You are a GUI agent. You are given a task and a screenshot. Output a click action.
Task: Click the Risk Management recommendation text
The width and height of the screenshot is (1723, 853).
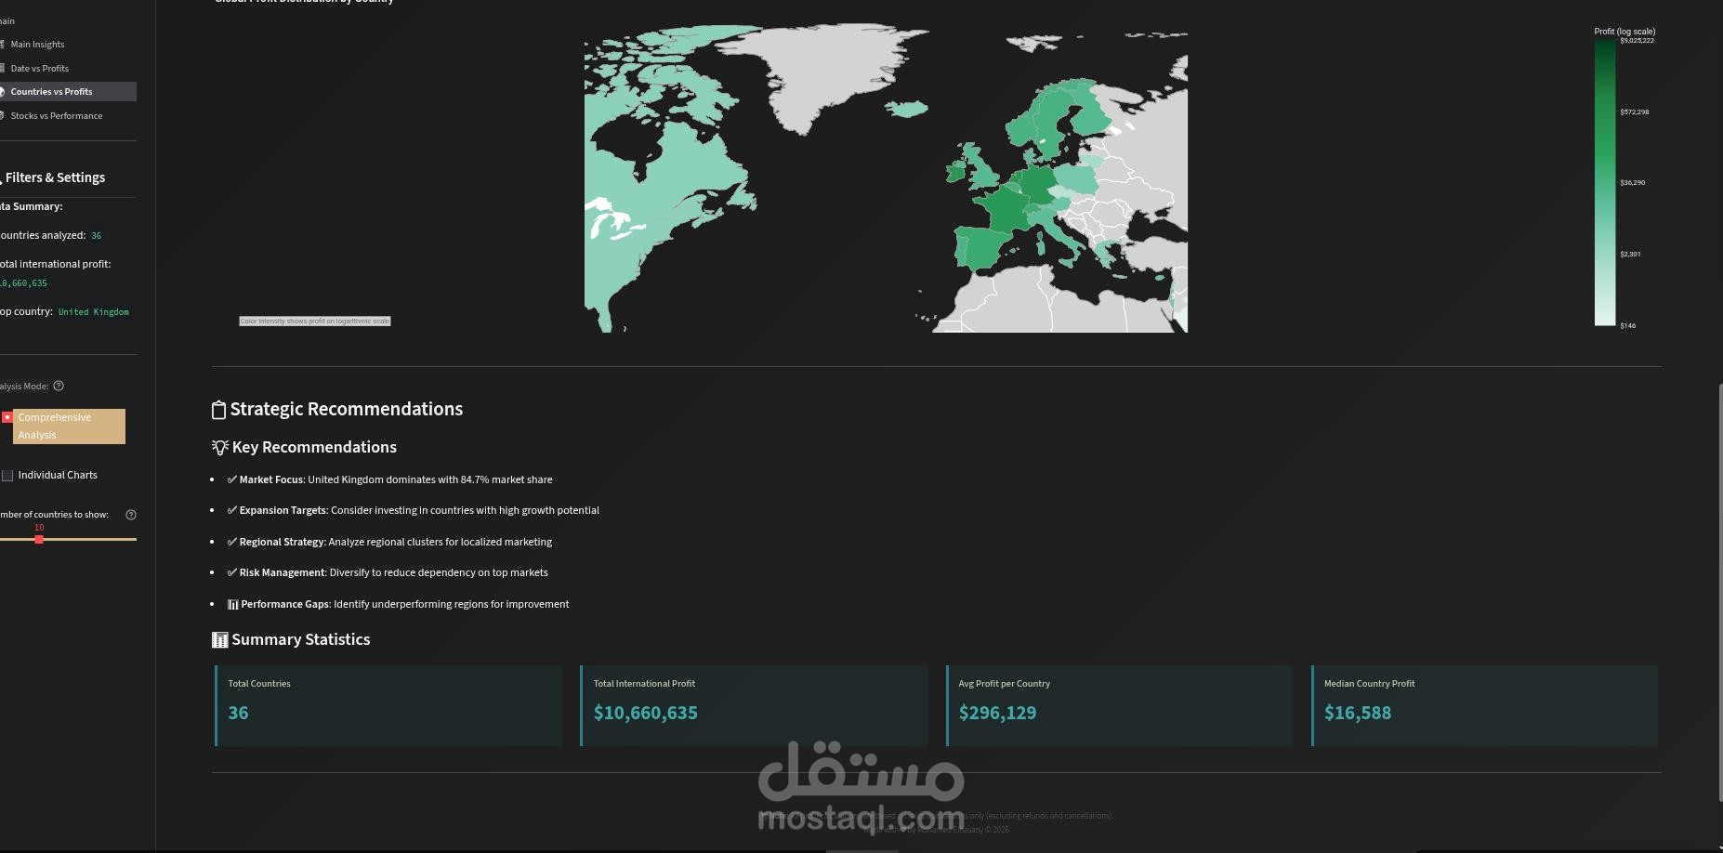394,572
